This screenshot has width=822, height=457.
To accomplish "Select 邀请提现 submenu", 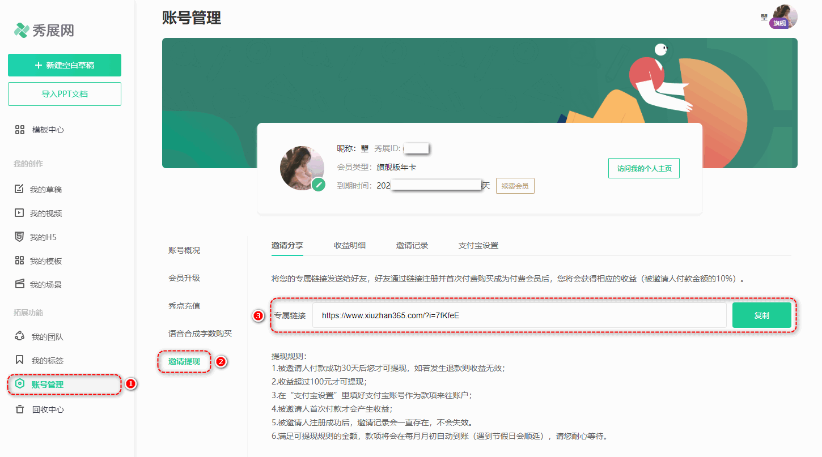I will coord(184,361).
